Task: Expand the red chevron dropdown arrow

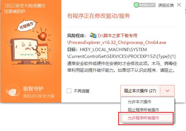Action: pos(167,91)
